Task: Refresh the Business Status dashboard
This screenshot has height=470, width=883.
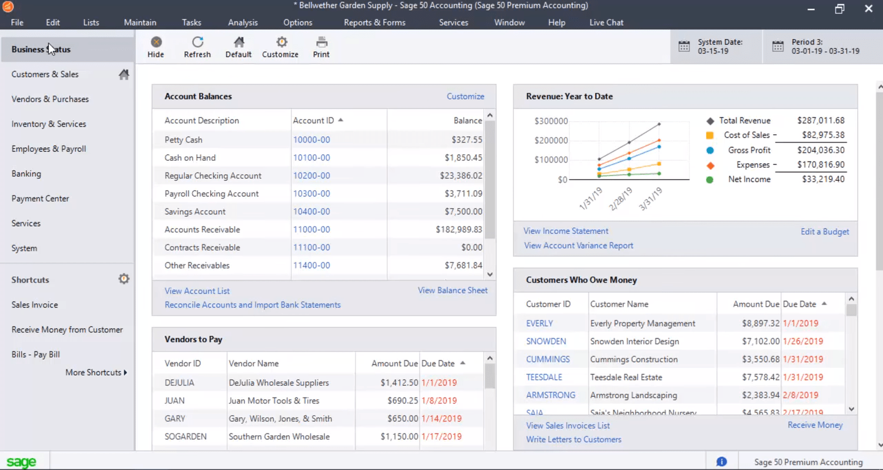Action: 197,47
